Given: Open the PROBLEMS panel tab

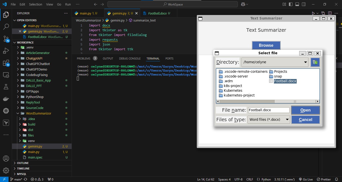Looking at the screenshot, I should 83,58.
